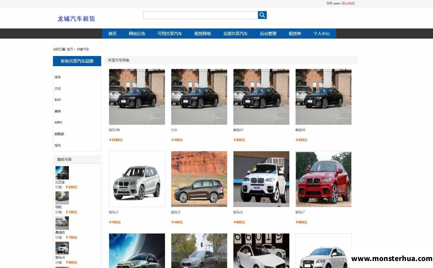Open the brown 宝马x5 car image
The height and width of the screenshot is (268, 433).
tap(199, 179)
